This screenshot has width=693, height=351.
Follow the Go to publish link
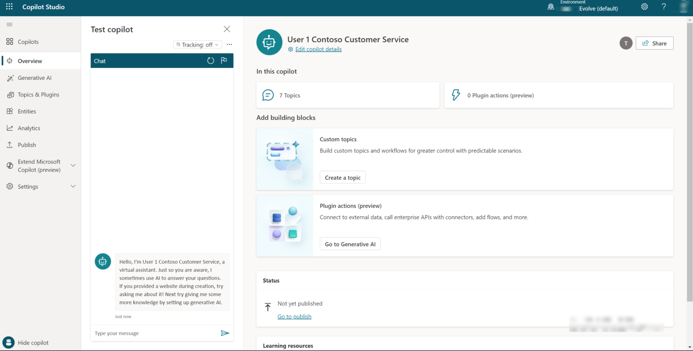(x=294, y=316)
